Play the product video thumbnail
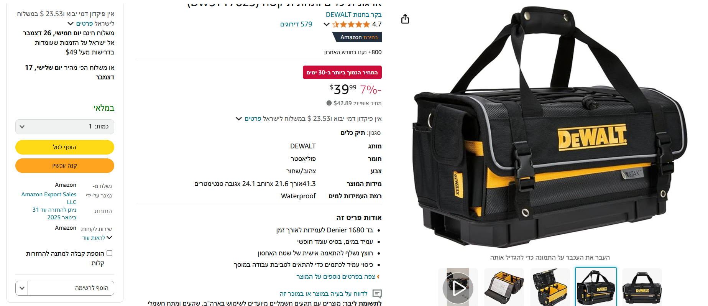This screenshot has width=708, height=306. (458, 287)
